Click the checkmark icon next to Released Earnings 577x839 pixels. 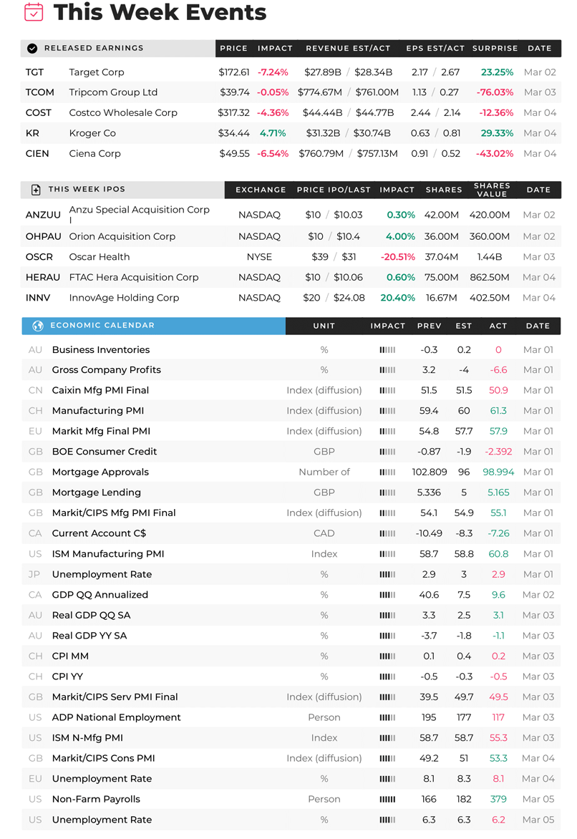coord(32,48)
